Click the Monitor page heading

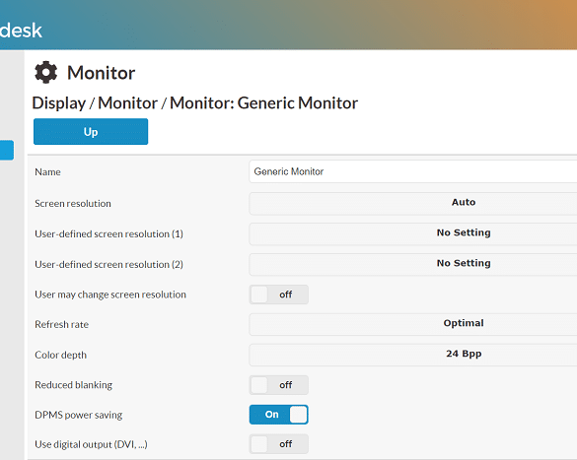pyautogui.click(x=102, y=73)
